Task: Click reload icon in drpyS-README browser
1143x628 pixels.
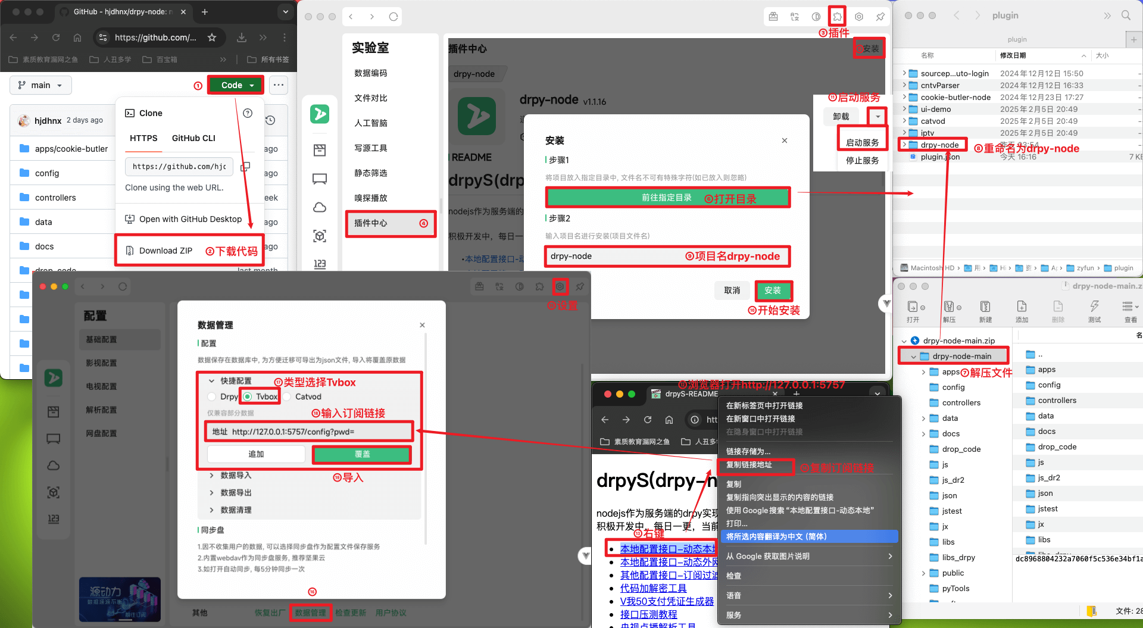Action: point(648,420)
